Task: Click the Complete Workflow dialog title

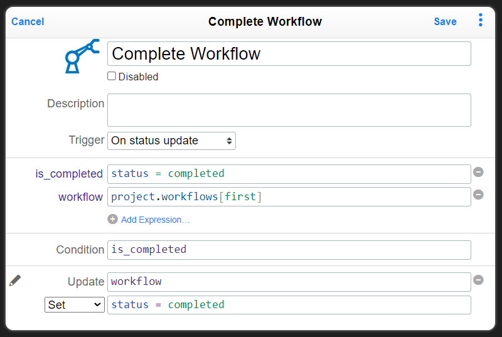Action: click(265, 21)
